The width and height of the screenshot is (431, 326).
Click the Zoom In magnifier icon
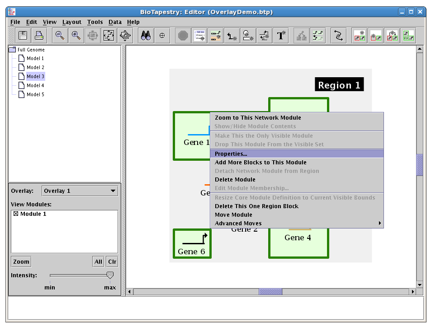[76, 36]
